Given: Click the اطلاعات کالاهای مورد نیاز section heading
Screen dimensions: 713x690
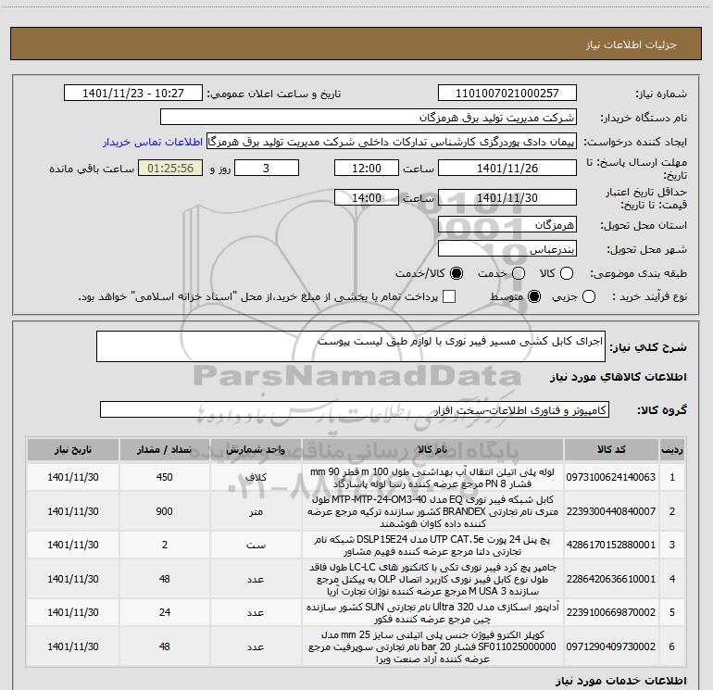Looking at the screenshot, I should click(x=619, y=377).
